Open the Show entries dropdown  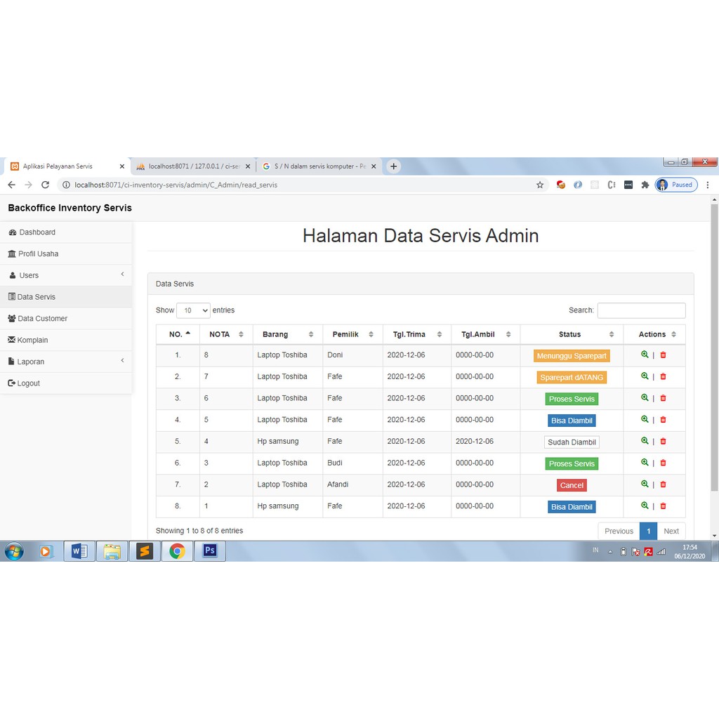[x=193, y=310]
